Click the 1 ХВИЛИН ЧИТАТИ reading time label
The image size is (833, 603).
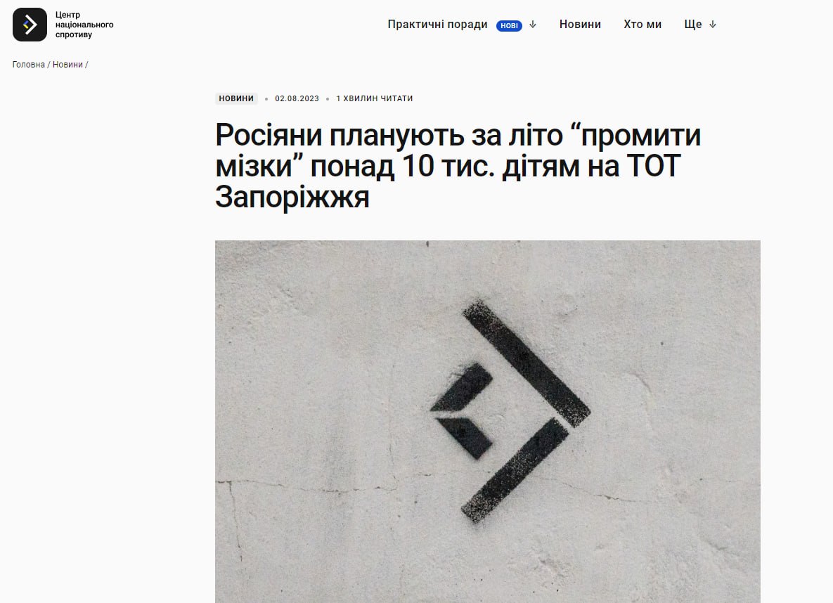pos(375,98)
